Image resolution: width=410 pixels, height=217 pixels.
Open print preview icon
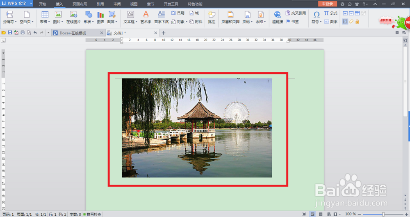pos(29,33)
